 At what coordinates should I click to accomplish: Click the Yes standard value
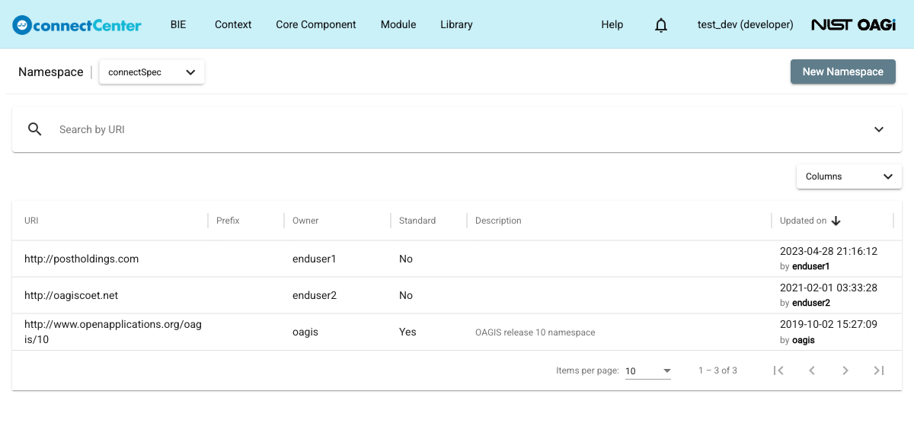tap(407, 332)
